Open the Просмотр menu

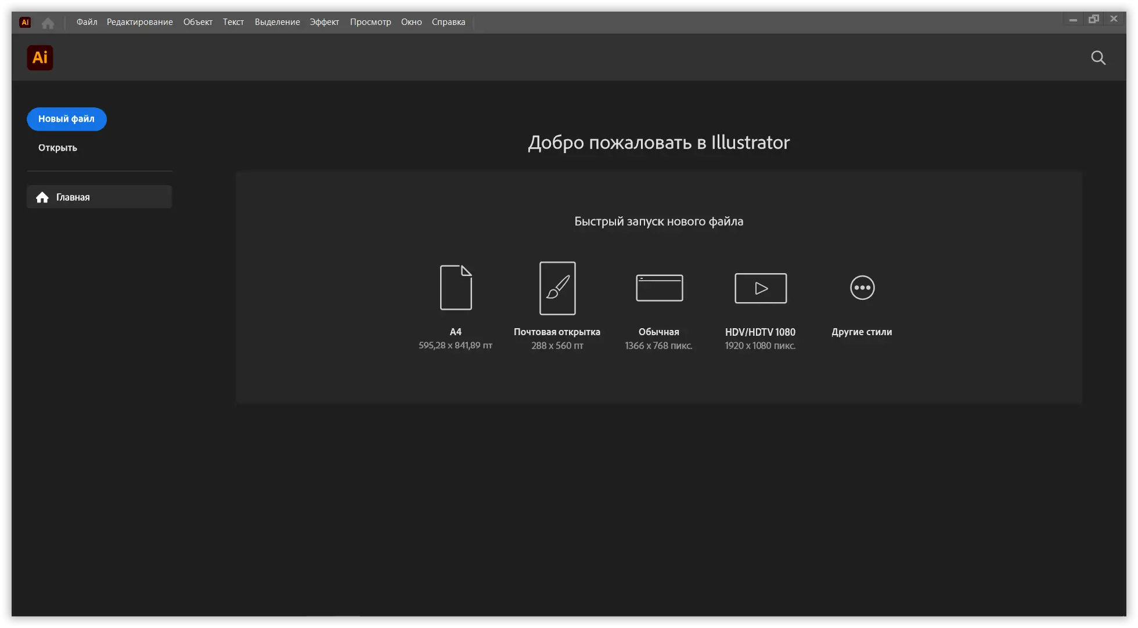tap(370, 22)
